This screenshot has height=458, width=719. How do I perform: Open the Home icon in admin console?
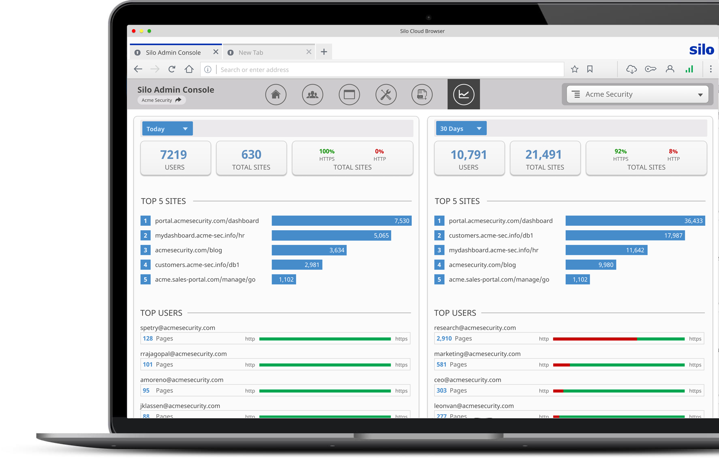coord(276,94)
